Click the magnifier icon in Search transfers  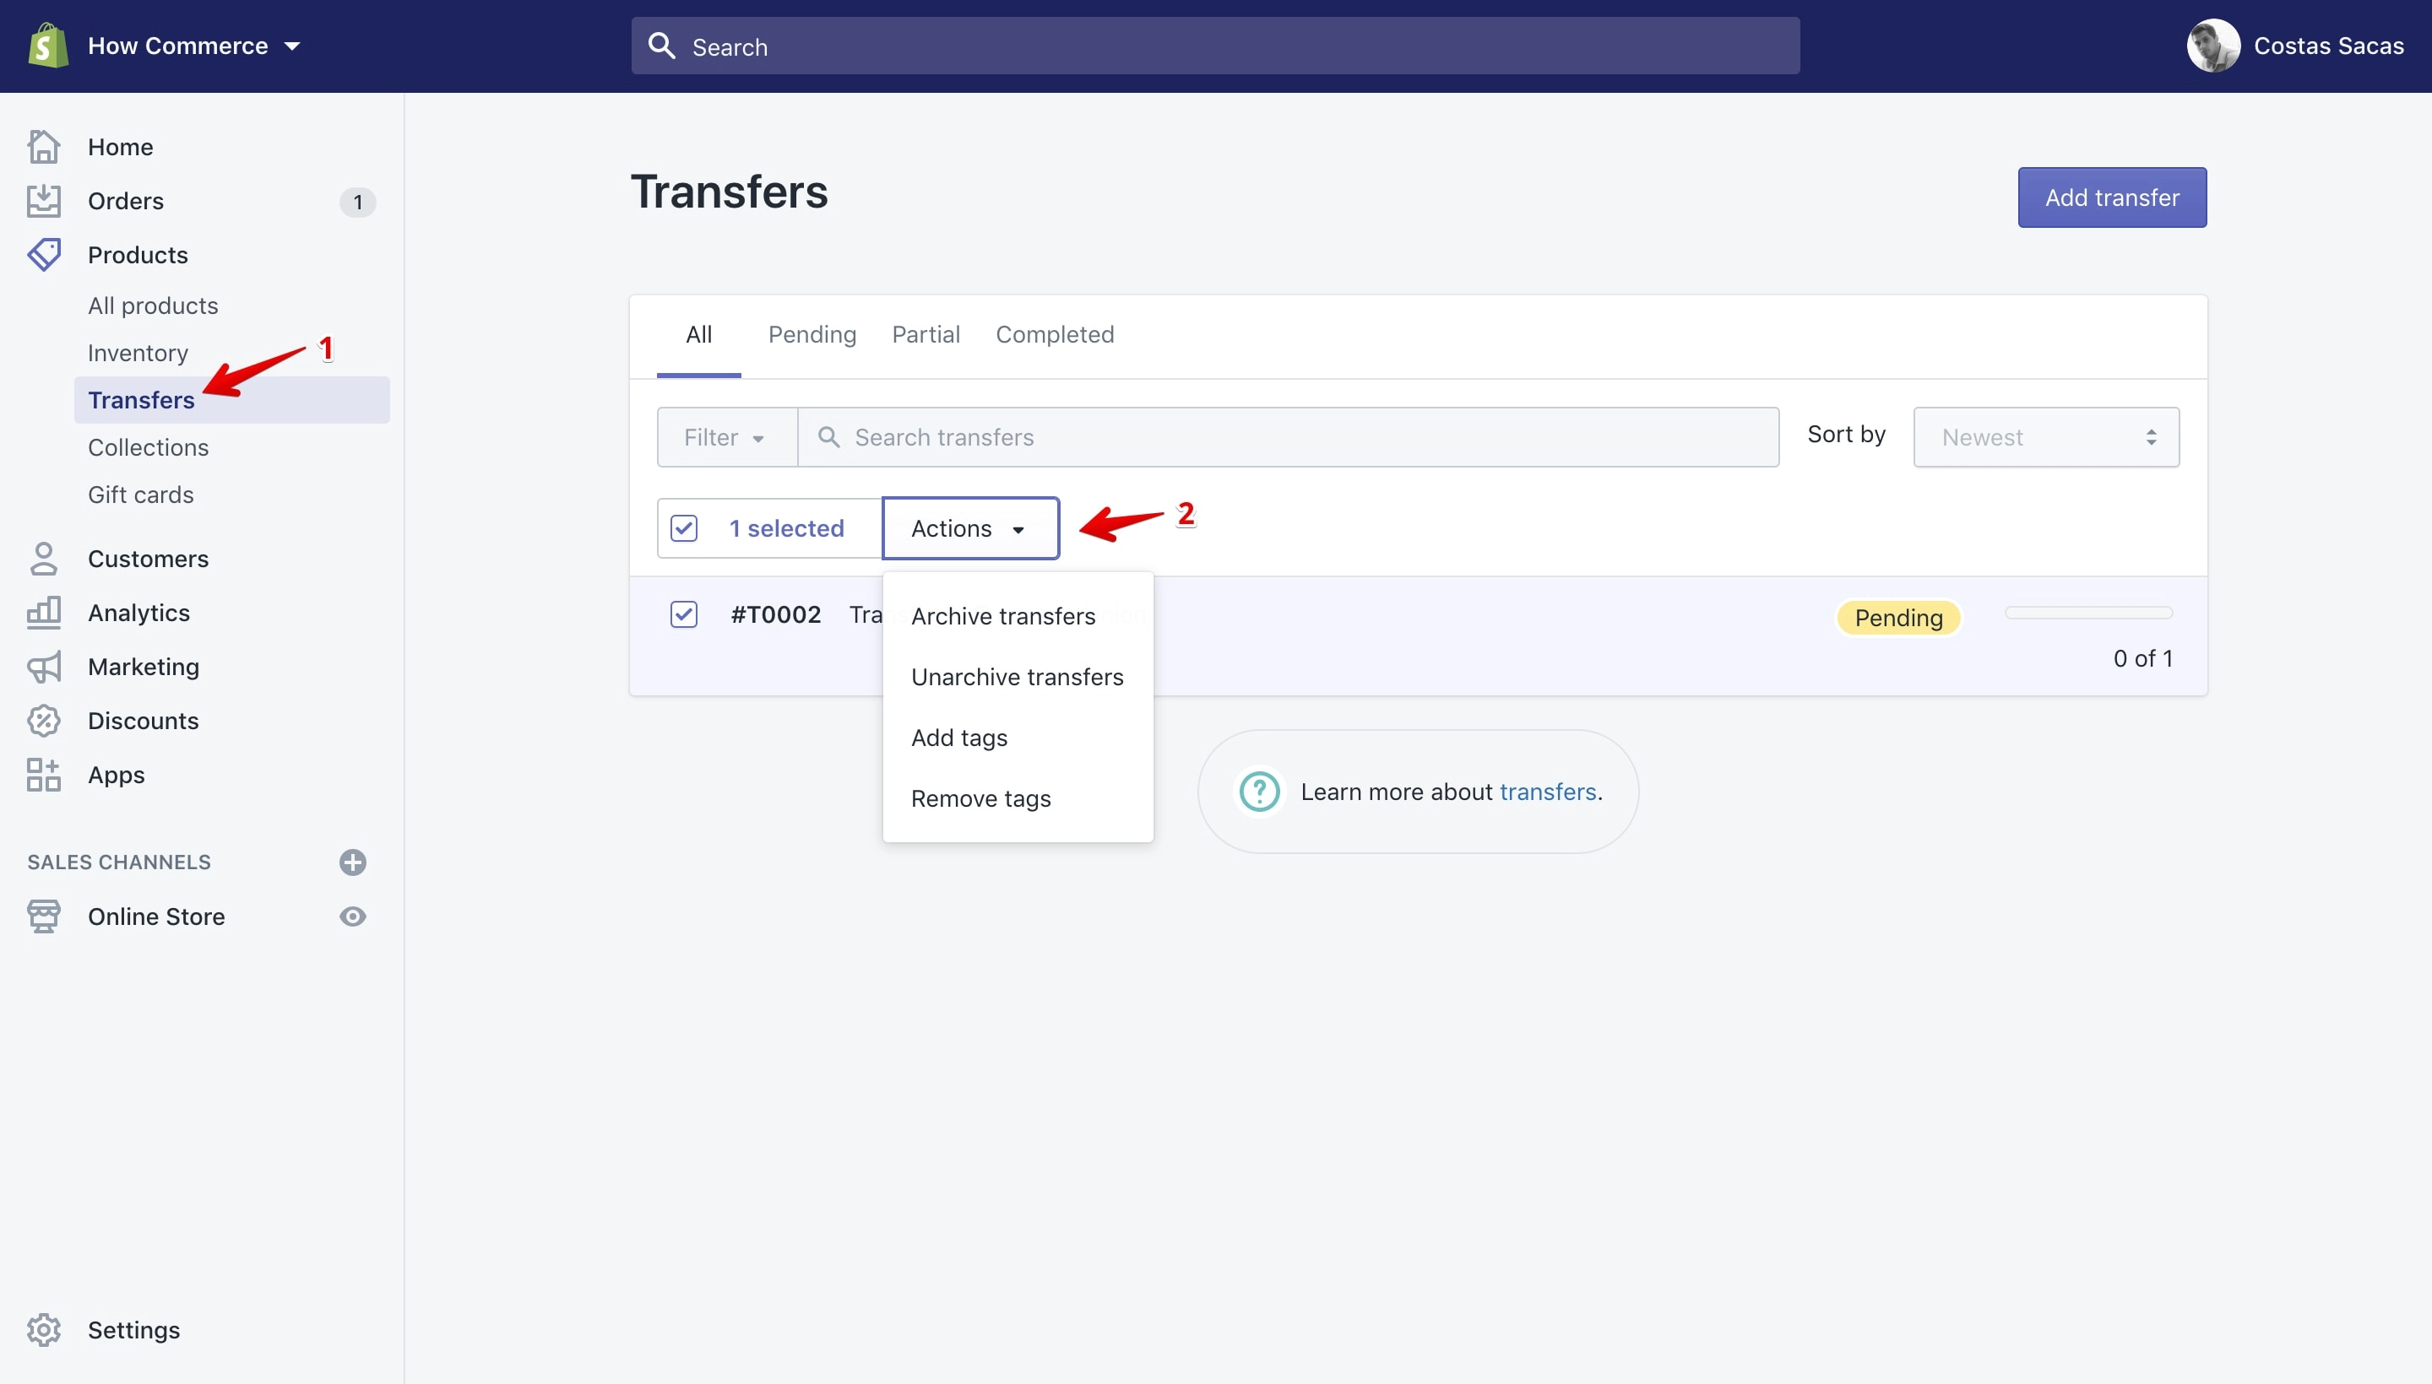click(x=829, y=436)
